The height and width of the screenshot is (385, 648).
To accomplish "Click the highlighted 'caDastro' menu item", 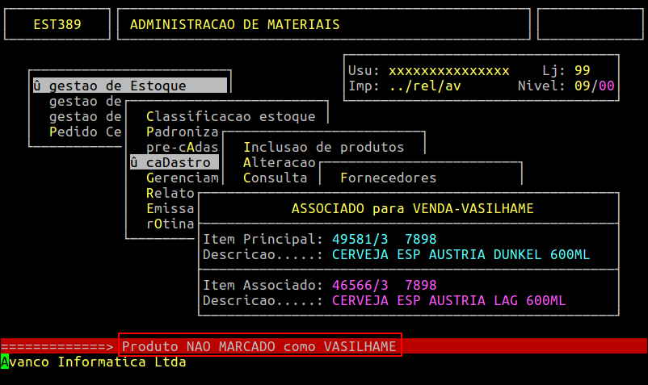I will (174, 162).
